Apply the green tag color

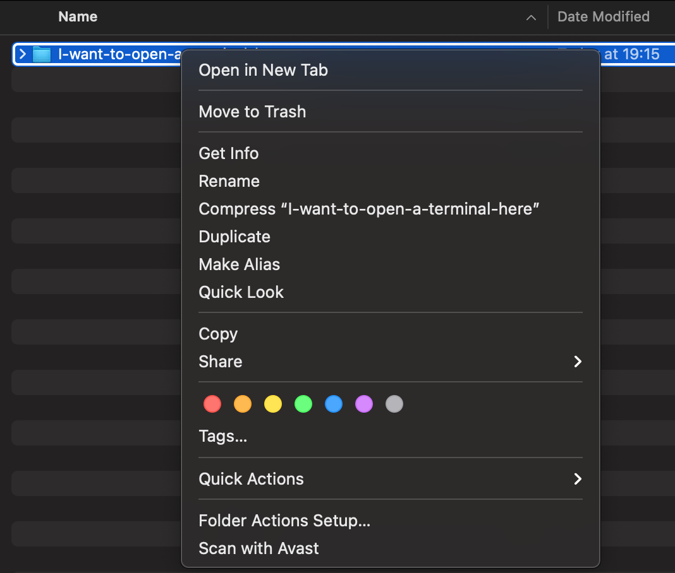click(x=303, y=404)
